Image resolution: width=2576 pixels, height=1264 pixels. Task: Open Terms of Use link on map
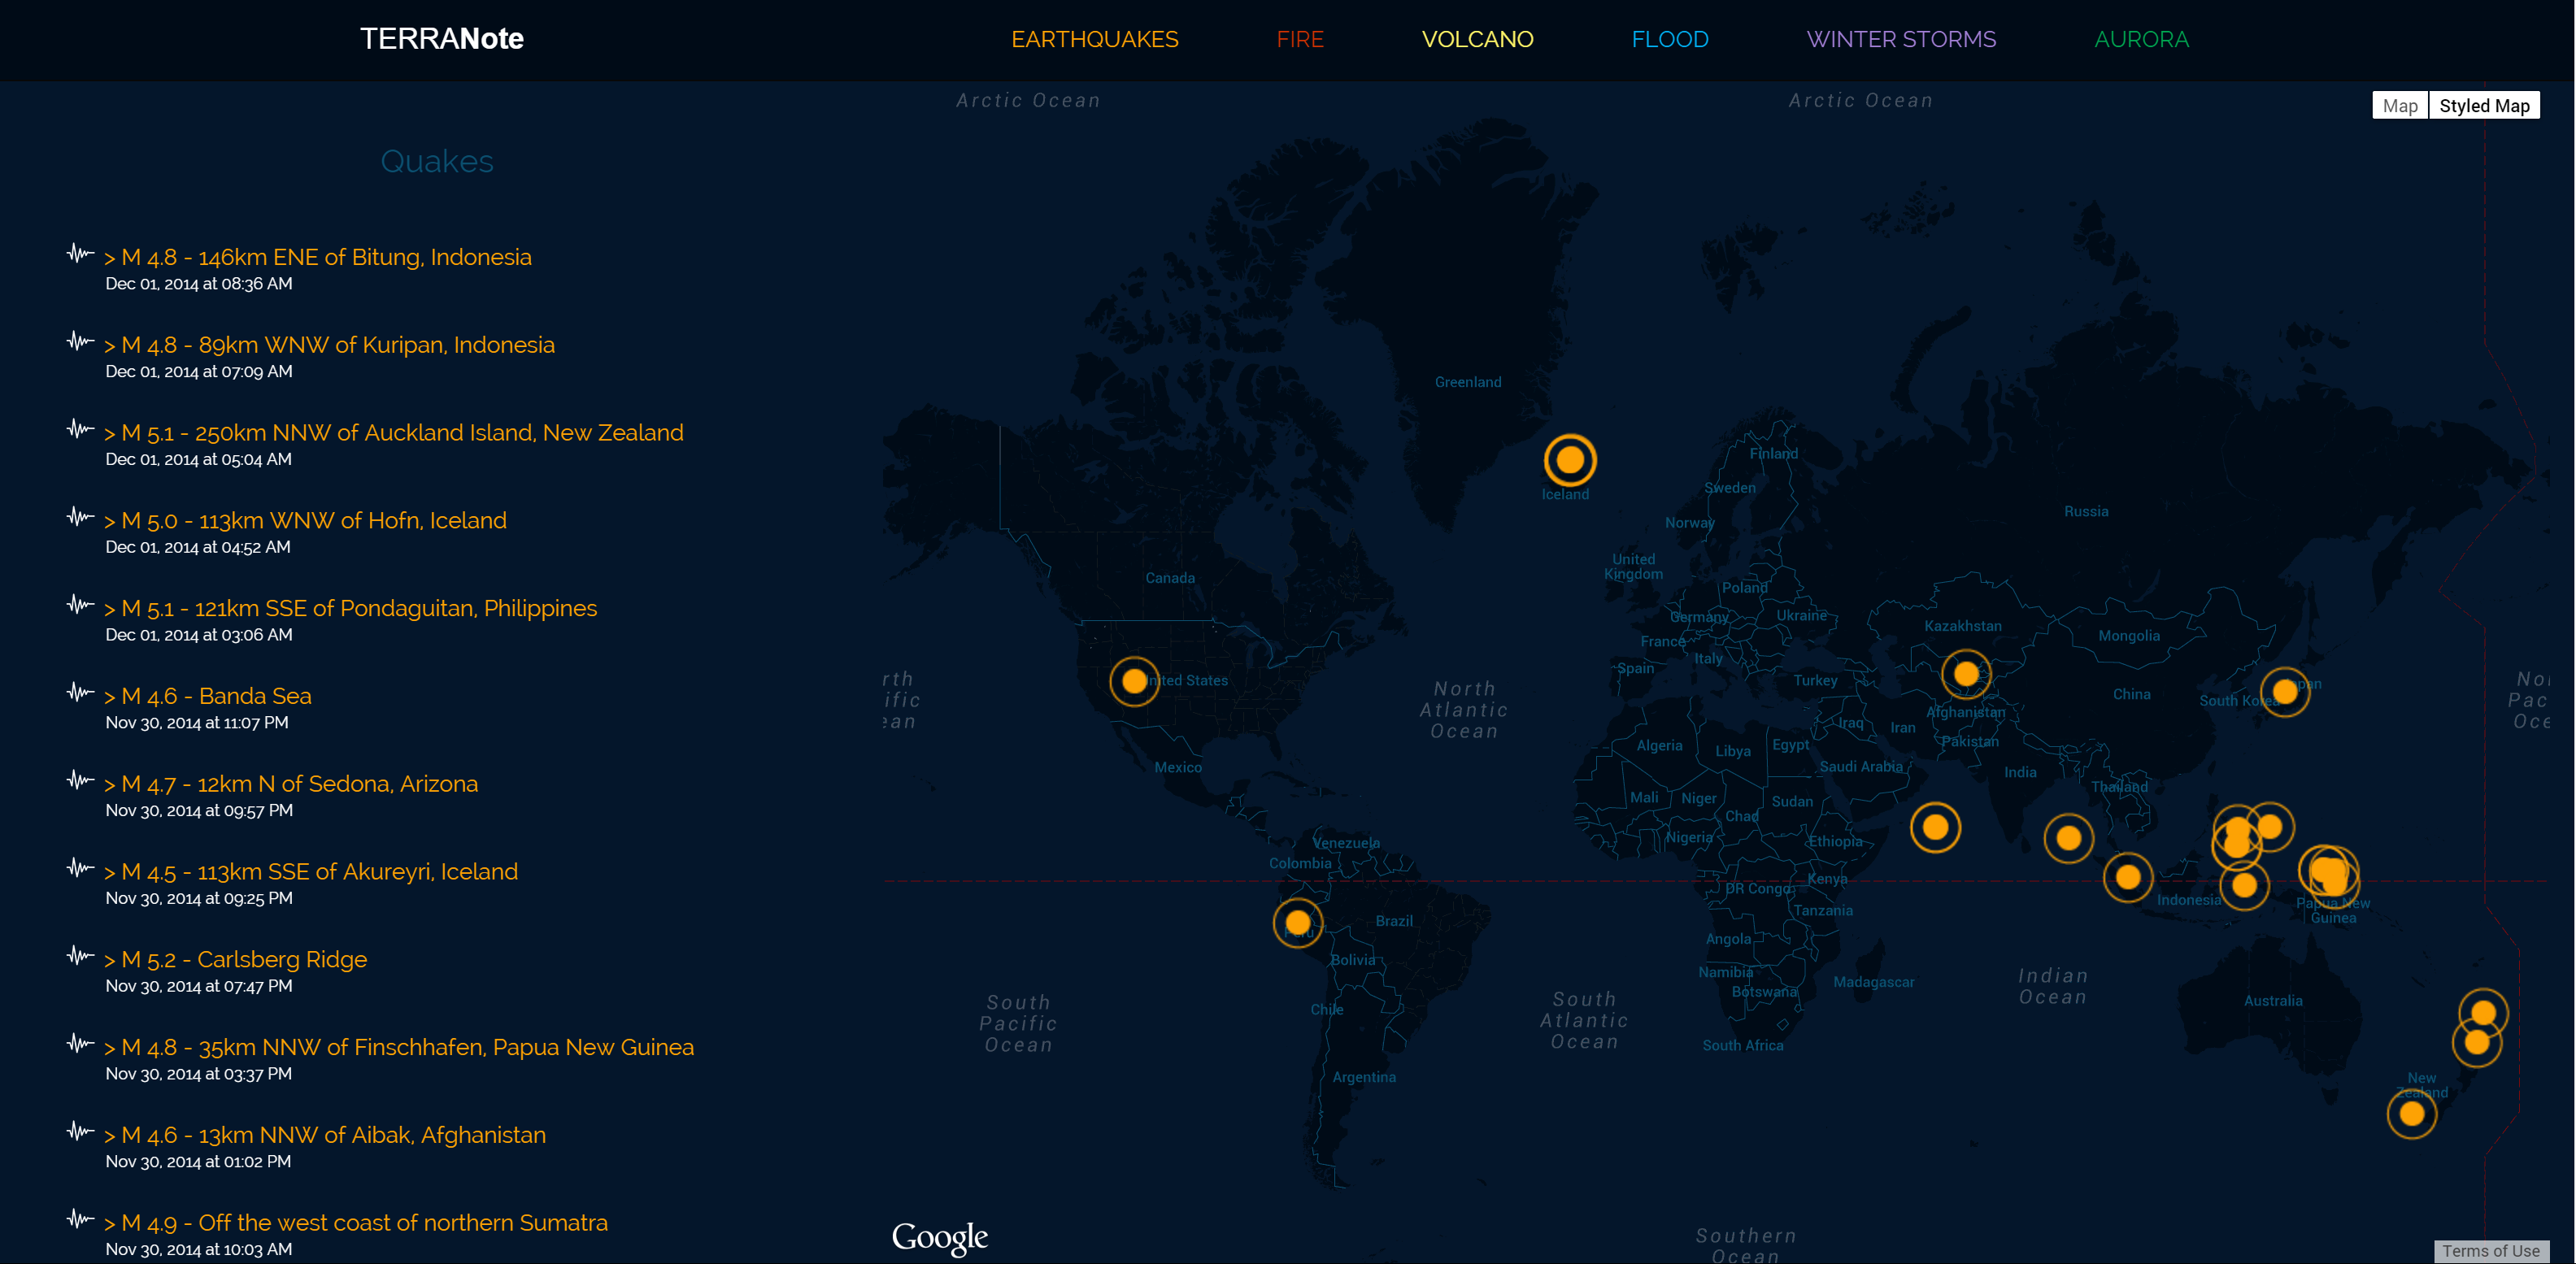click(2489, 1250)
